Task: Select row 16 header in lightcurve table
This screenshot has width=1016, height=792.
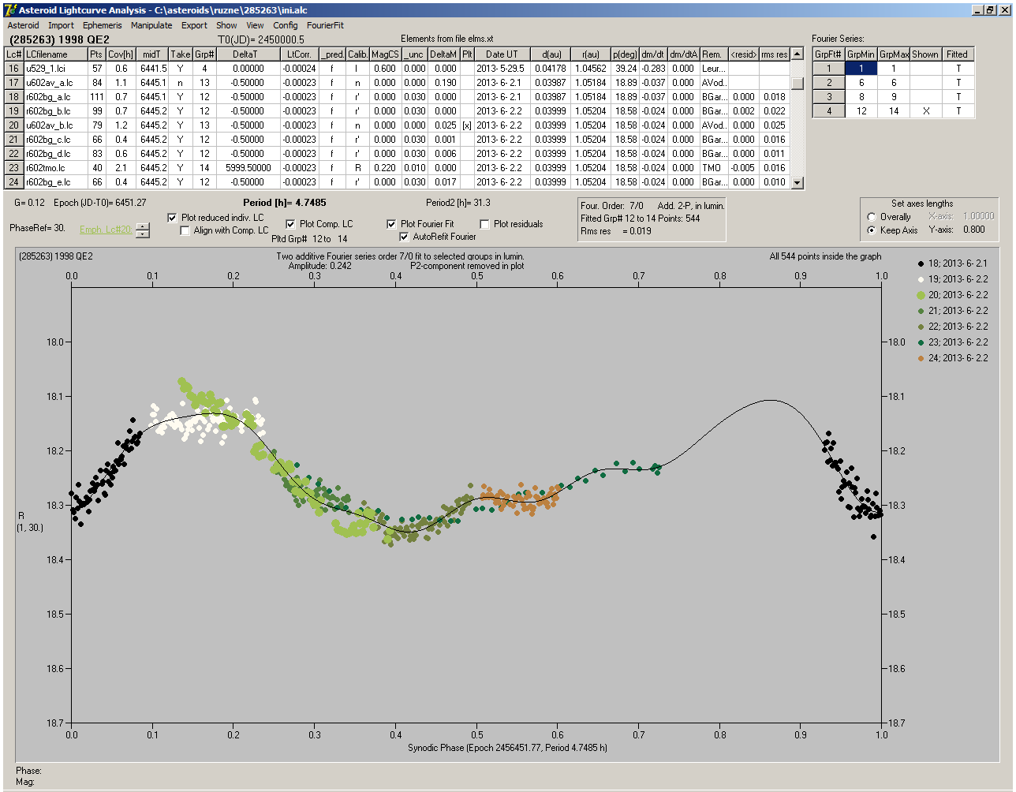Action: click(x=13, y=69)
